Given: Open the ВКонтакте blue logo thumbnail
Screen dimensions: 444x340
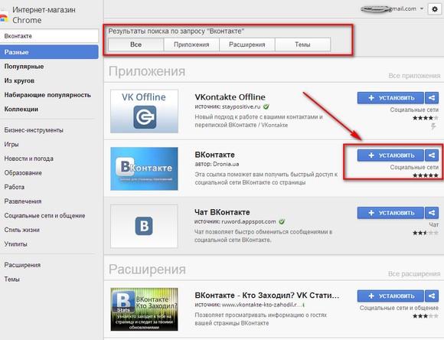Looking at the screenshot, I should pyautogui.click(x=145, y=168).
